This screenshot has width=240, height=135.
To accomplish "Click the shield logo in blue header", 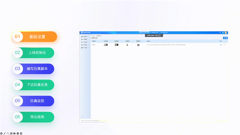I will [82, 33].
